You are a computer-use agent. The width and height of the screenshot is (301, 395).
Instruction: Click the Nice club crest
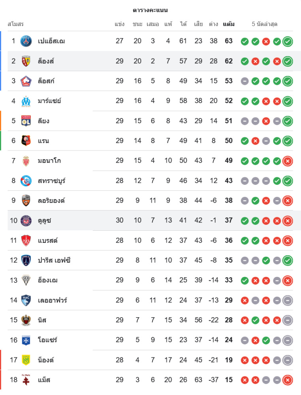tap(26, 320)
